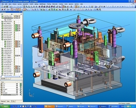Select the zoom magnifier tool icon
The height and width of the screenshot is (108, 136).
click(31, 6)
